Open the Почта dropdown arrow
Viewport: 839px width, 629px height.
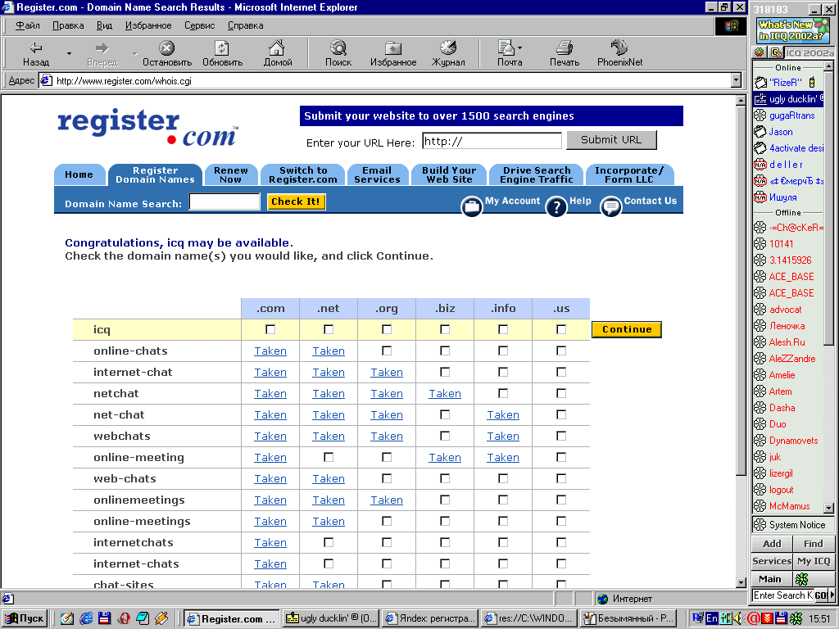(x=519, y=48)
